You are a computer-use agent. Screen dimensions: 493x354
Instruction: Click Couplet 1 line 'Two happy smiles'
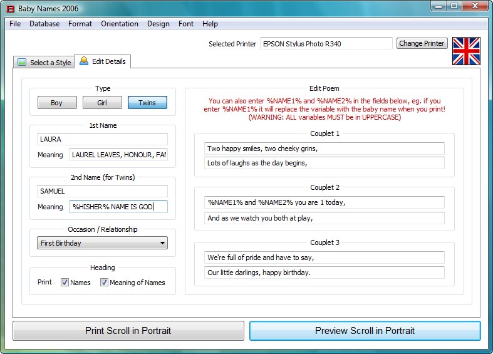pyautogui.click(x=324, y=148)
